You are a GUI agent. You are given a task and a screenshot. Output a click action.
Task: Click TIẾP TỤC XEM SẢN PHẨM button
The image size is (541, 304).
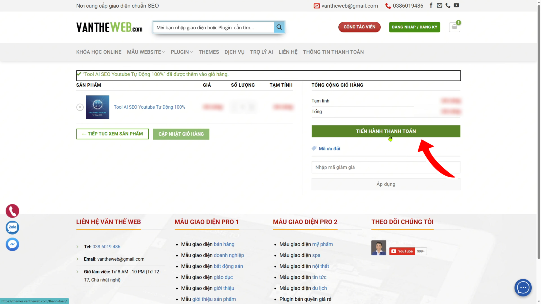(112, 134)
